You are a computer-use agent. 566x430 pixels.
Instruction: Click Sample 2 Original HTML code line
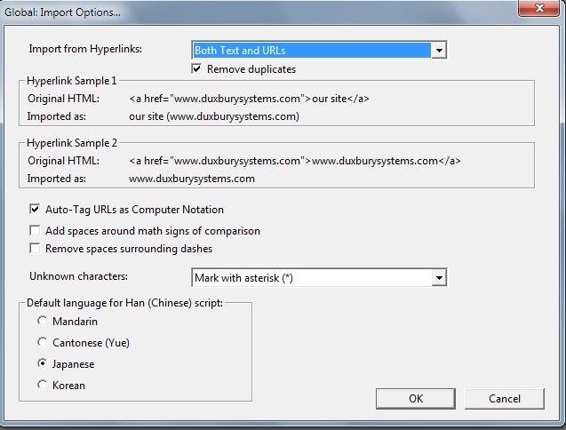click(x=295, y=161)
